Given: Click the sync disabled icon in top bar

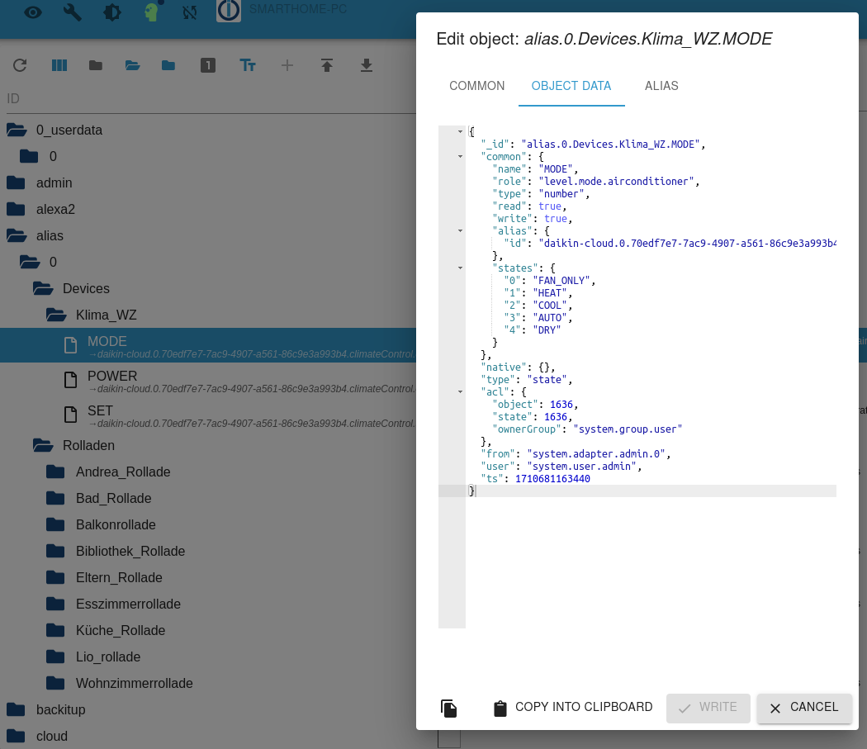Looking at the screenshot, I should [190, 12].
